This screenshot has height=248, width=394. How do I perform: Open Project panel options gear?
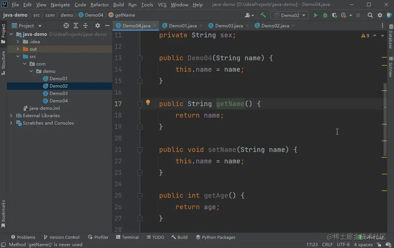tap(98, 26)
